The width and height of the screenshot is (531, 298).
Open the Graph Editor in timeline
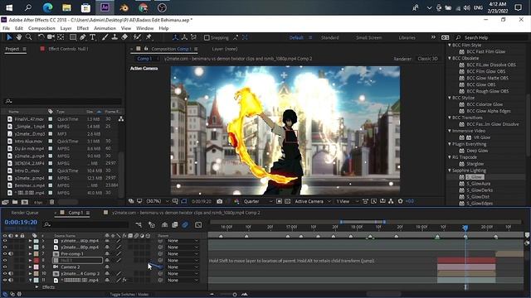(198, 224)
